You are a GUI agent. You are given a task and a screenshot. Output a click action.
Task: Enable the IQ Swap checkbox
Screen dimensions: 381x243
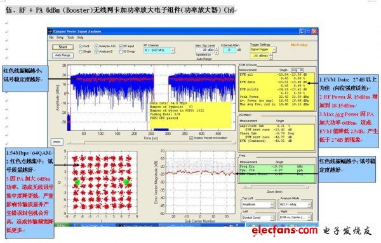pyautogui.click(x=121, y=52)
